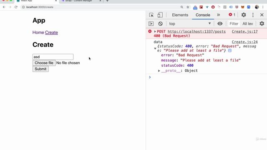Expand the POST request error entry
This screenshot has width=267, height=150.
(x=155, y=32)
